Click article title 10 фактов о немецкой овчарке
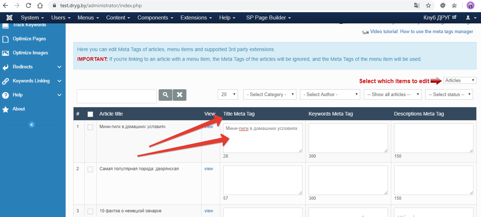This screenshot has height=217, width=481. click(130, 211)
